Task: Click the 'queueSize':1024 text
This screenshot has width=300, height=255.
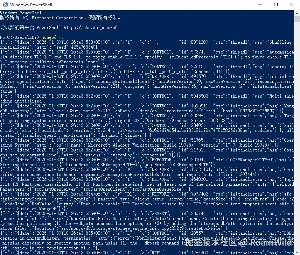Action: [x=221, y=199]
